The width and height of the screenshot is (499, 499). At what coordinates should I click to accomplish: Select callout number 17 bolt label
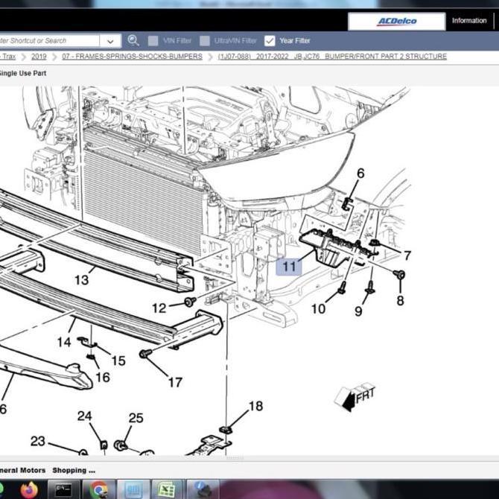click(175, 383)
